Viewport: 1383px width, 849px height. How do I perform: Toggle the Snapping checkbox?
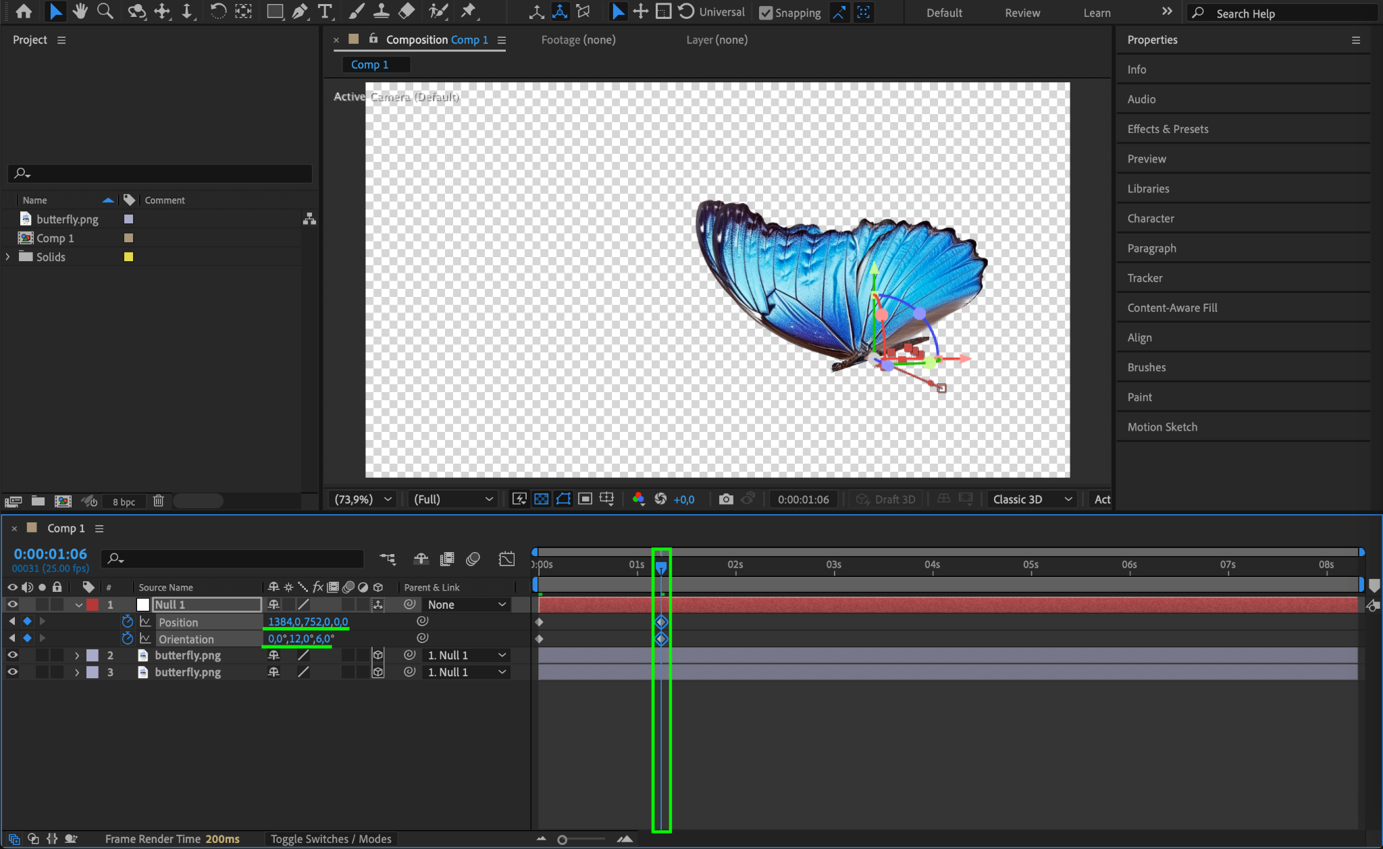(766, 13)
